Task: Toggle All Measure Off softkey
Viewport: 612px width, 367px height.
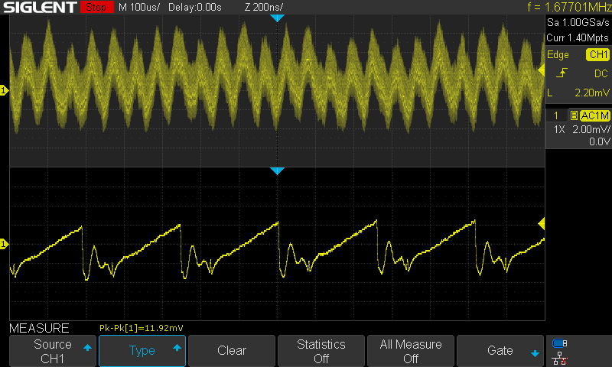Action: (x=411, y=351)
